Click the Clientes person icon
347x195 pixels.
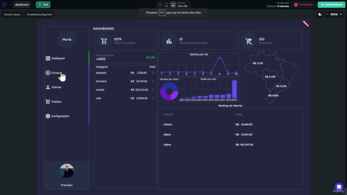[x=48, y=87]
